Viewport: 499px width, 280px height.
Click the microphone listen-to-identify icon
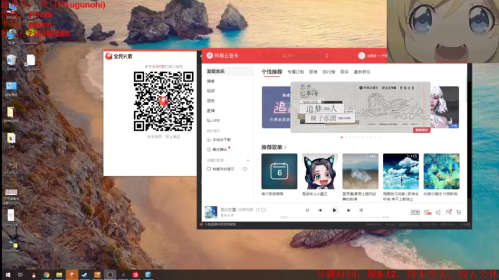[x=326, y=55]
